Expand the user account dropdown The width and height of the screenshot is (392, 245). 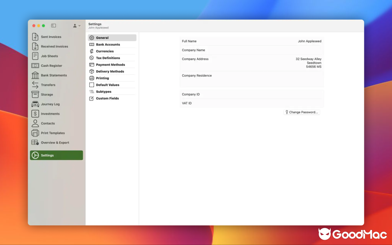76,26
